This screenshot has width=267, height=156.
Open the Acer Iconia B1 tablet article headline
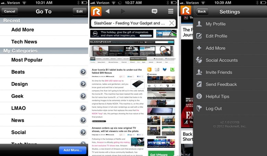coord(117,71)
